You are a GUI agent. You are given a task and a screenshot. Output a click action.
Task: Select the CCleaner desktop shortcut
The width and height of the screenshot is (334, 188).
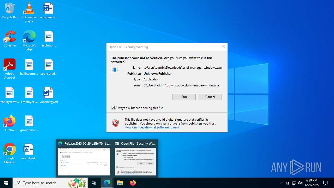(10, 39)
